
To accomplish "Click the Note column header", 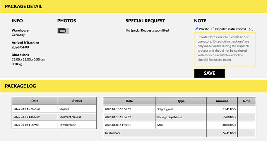I will [246, 101].
